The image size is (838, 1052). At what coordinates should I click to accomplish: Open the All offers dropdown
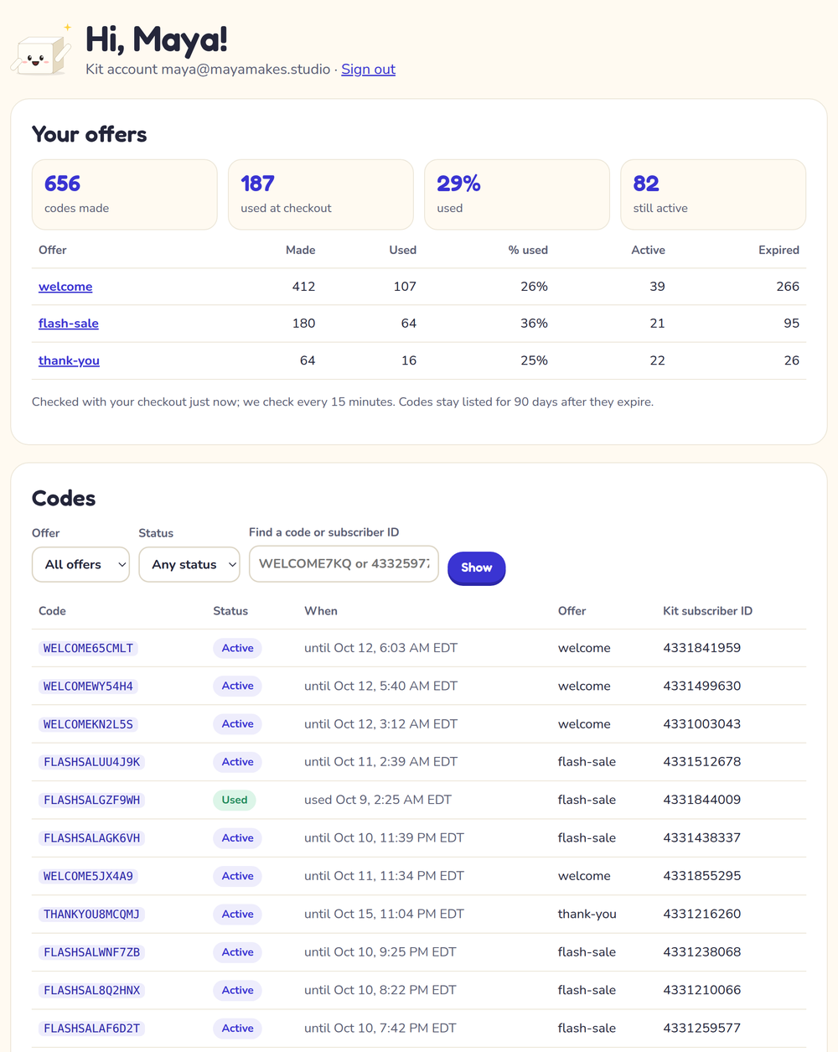[80, 564]
